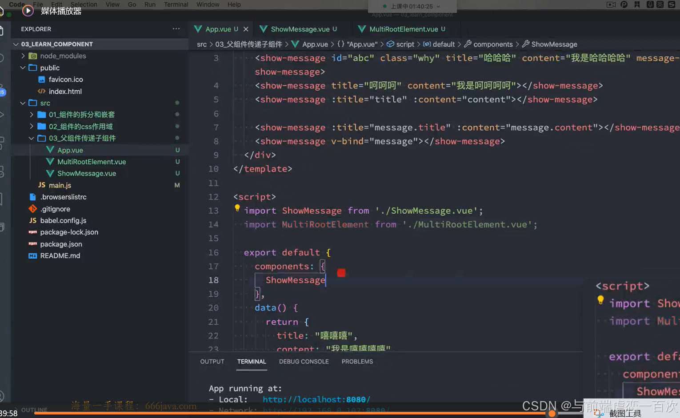The width and height of the screenshot is (680, 418).
Task: Open the Go menu
Action: click(x=132, y=4)
